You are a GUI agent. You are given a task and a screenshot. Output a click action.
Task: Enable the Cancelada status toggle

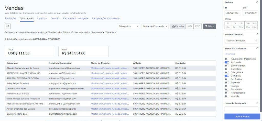[x=227, y=69]
